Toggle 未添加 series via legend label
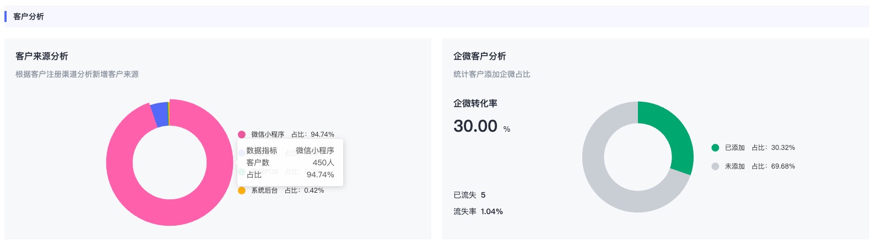This screenshot has height=246, width=877. (x=735, y=166)
